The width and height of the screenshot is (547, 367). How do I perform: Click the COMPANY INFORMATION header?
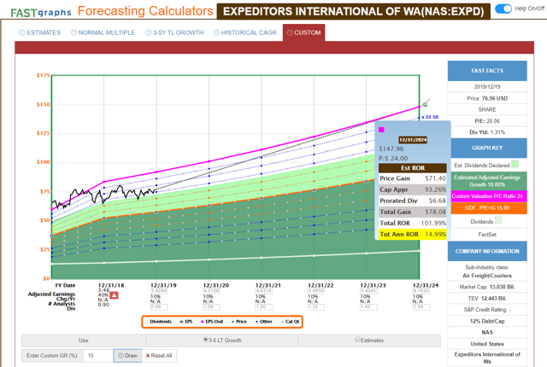click(487, 251)
